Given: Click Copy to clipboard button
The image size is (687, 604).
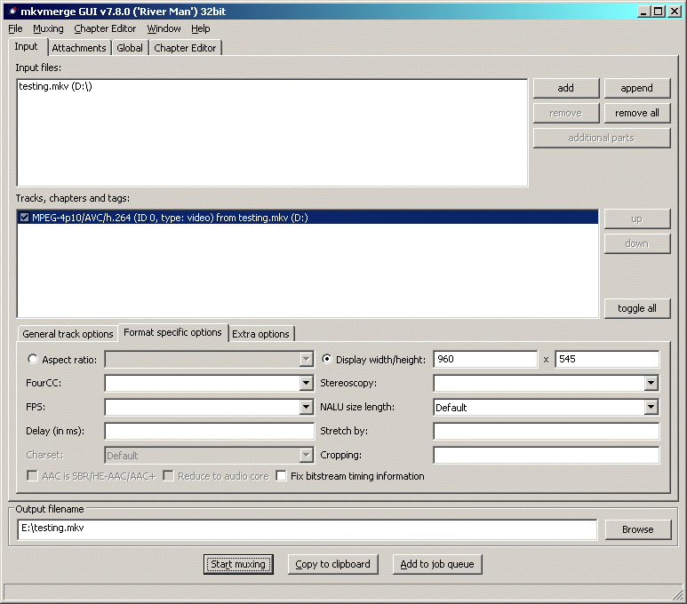Looking at the screenshot, I should click(x=333, y=564).
